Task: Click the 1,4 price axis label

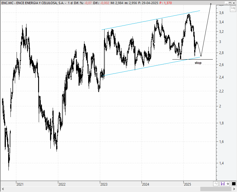Action: click(x=222, y=163)
